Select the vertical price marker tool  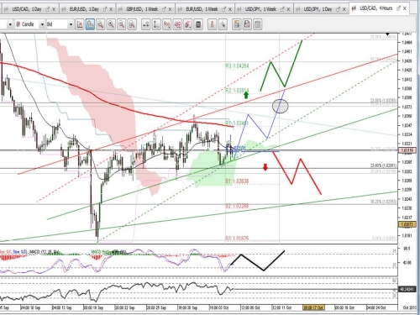pos(156,24)
